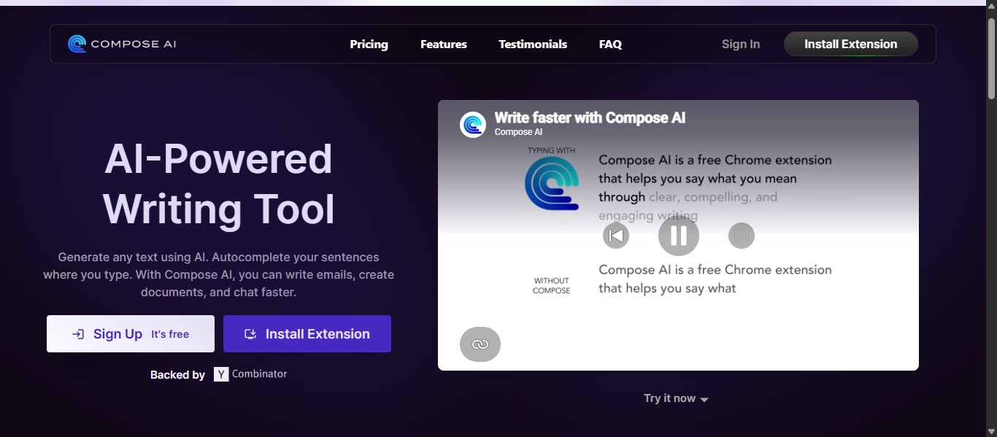This screenshot has width=997, height=437.
Task: Pause the demo video playback
Action: pyautogui.click(x=678, y=235)
